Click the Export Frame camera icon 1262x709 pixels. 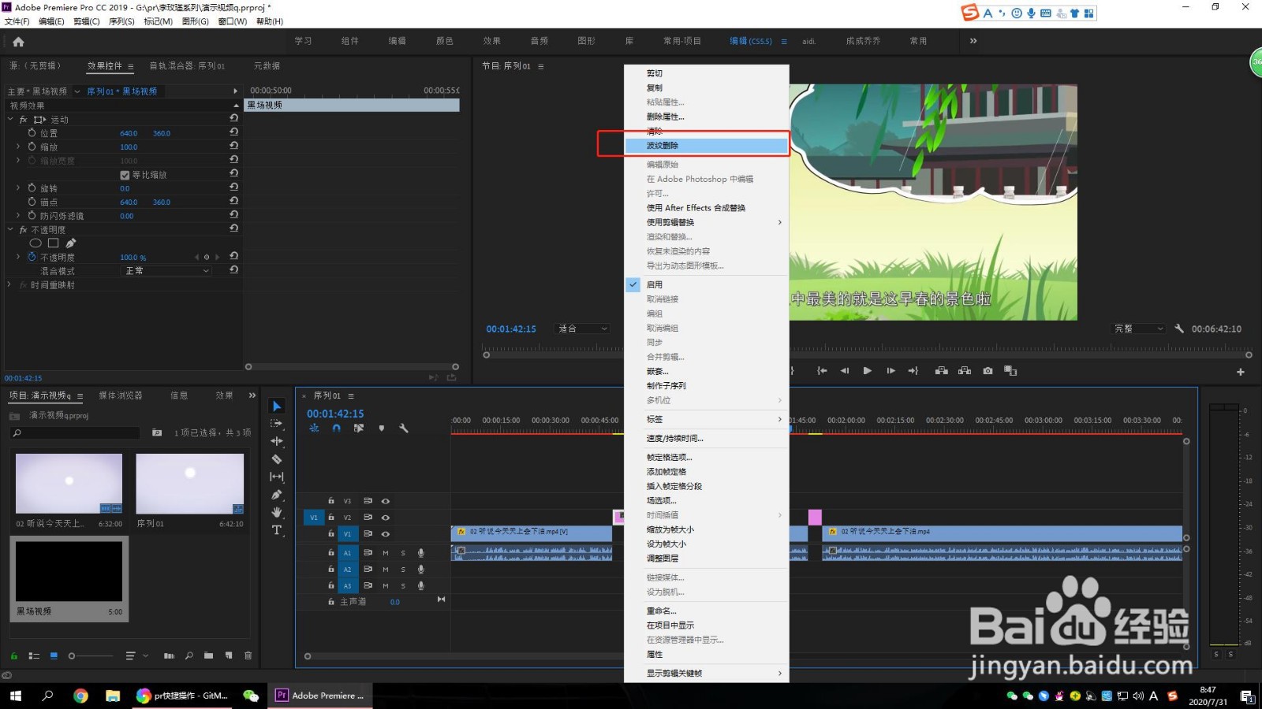pos(988,371)
